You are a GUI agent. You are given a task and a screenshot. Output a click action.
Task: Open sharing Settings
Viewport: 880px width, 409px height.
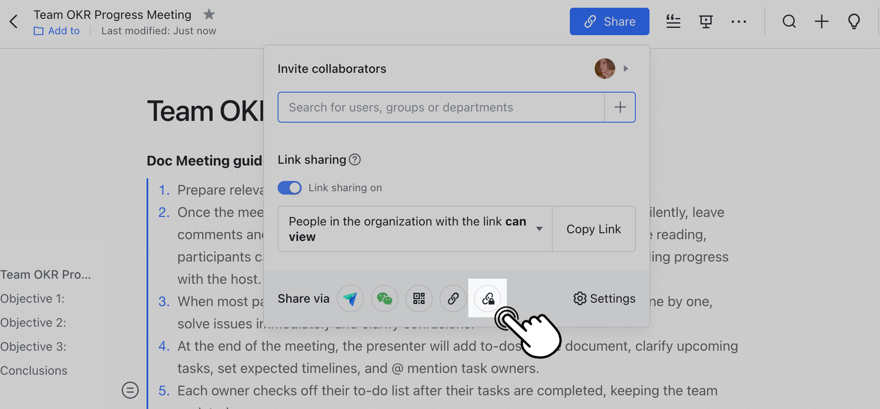coord(604,298)
